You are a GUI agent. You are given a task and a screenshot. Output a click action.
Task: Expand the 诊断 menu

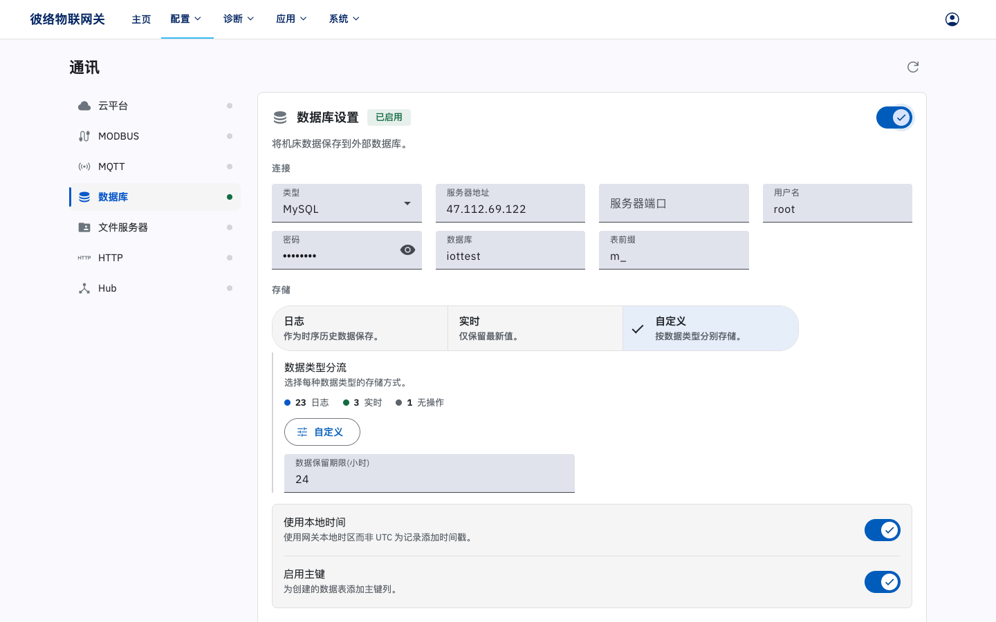click(x=239, y=19)
